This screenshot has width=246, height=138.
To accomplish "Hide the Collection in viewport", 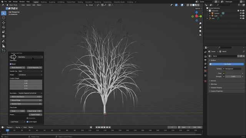I will [x=241, y=11].
